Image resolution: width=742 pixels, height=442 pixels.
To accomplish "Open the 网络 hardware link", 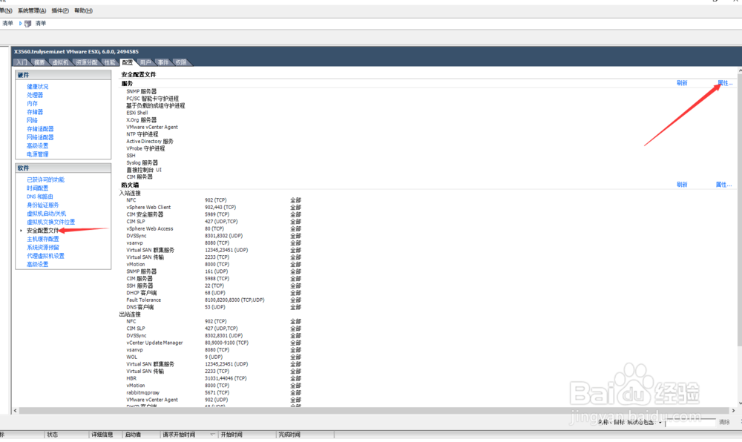I will click(x=32, y=121).
